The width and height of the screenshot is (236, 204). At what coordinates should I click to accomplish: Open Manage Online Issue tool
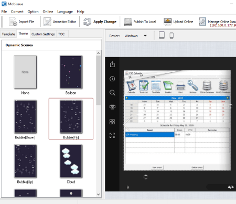[217, 22]
